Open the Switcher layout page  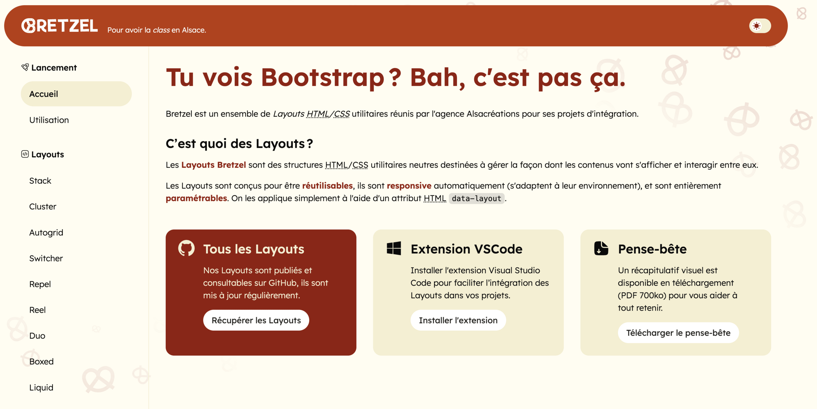[46, 258]
